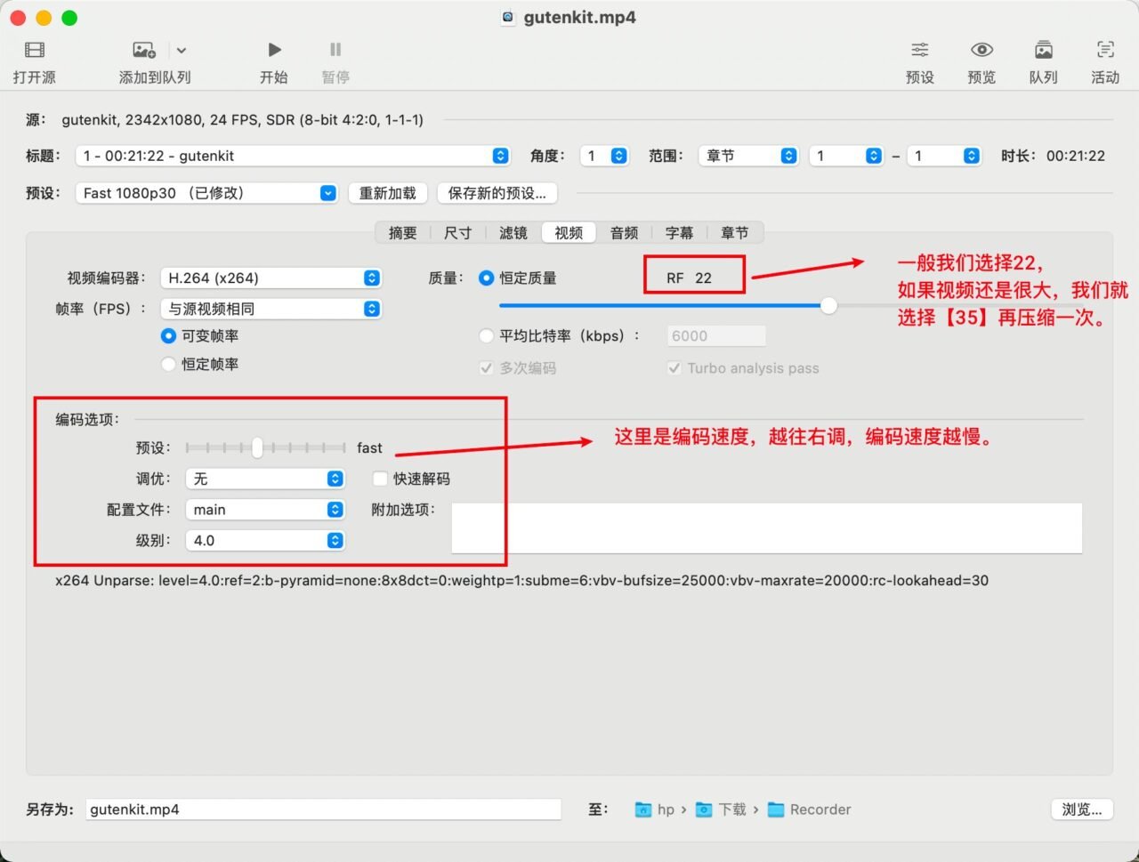Open the 配置文件 main dropdown
Image resolution: width=1139 pixels, height=862 pixels.
click(x=264, y=510)
